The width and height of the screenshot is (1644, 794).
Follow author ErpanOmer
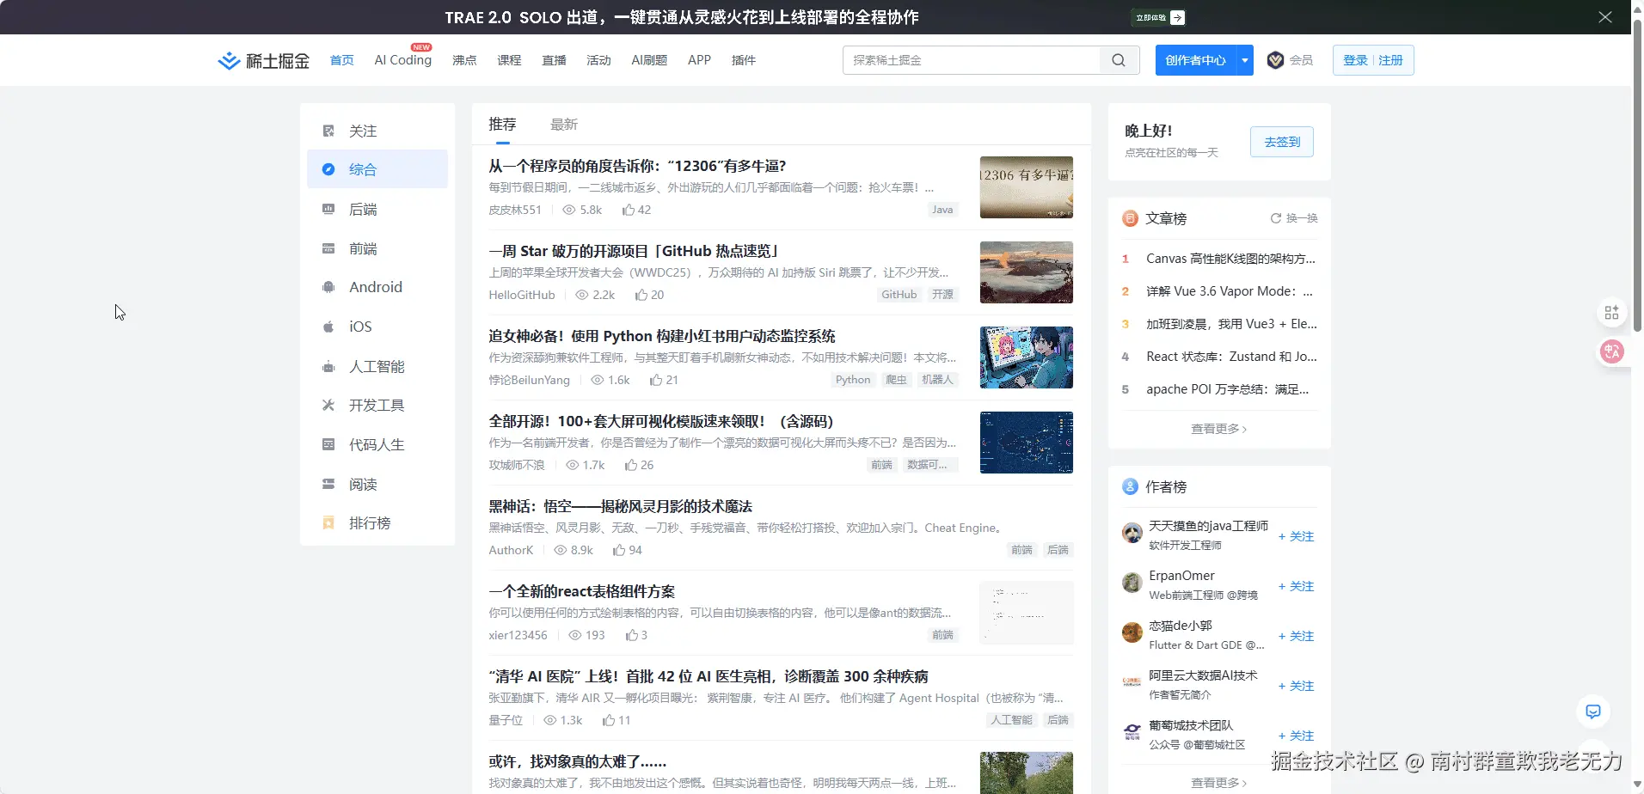tap(1296, 586)
